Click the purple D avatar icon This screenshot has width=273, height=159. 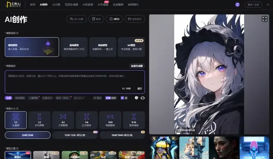click(x=237, y=5)
